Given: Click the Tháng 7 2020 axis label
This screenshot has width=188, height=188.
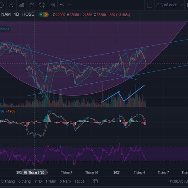Looking at the screenshot, I should [66, 173].
